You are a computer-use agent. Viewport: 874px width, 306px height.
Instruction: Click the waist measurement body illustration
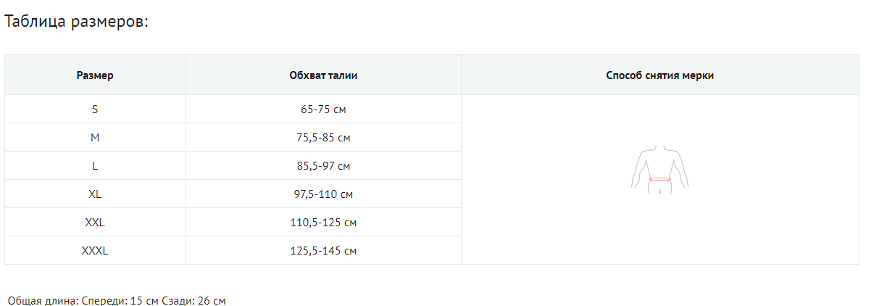click(x=659, y=169)
